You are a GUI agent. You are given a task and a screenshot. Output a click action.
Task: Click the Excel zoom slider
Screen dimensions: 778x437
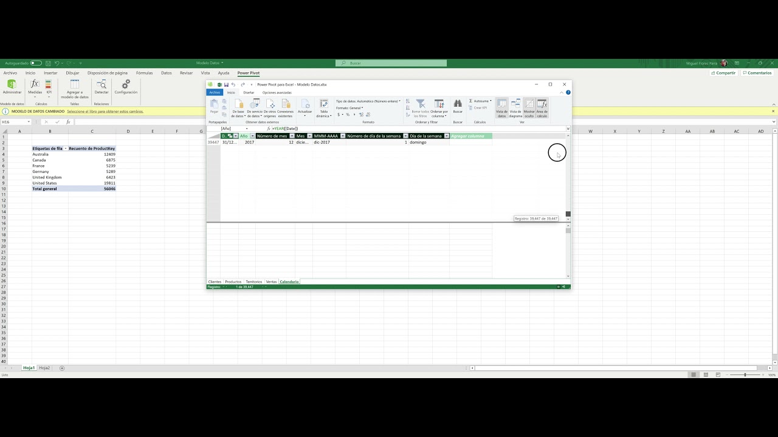746,375
